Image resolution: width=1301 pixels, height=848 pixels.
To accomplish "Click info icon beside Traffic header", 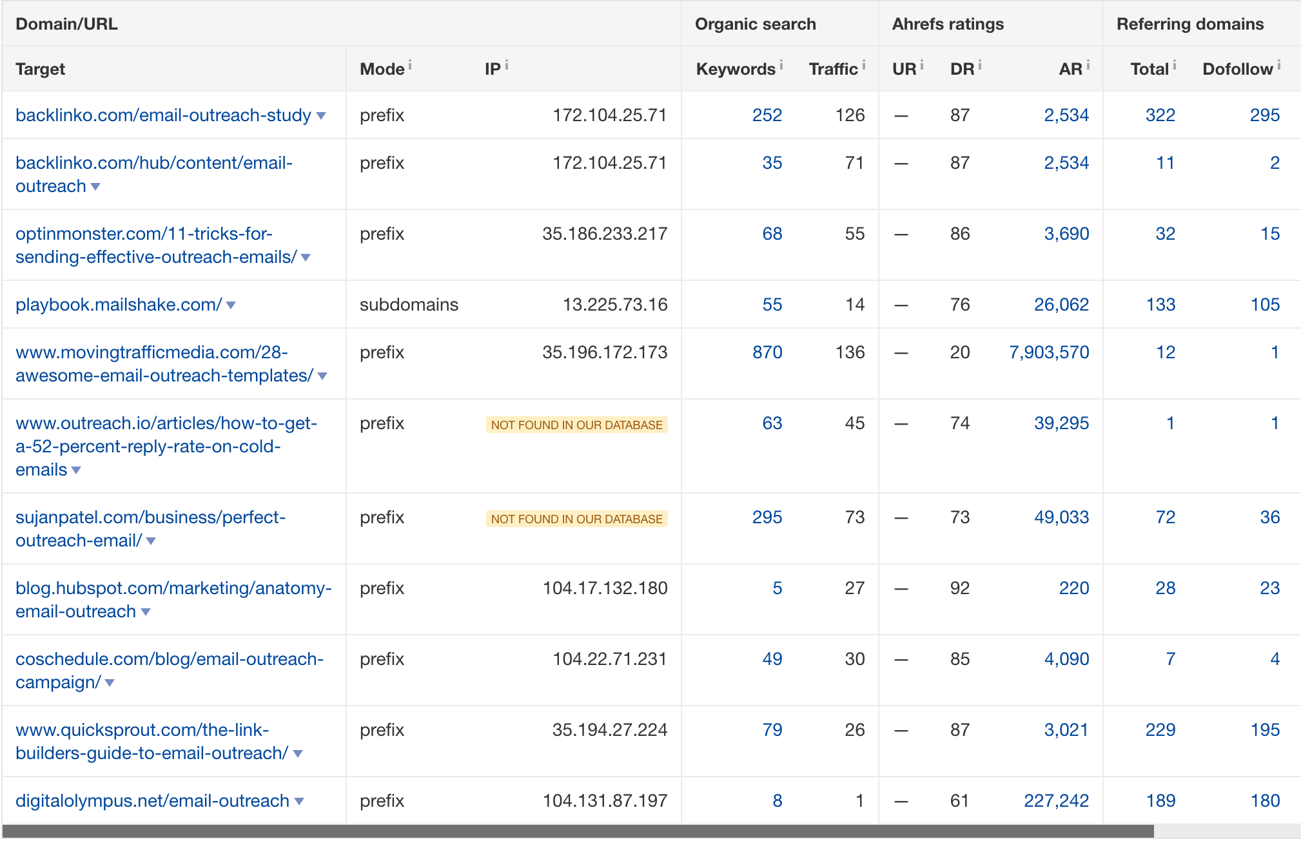I will click(x=863, y=65).
